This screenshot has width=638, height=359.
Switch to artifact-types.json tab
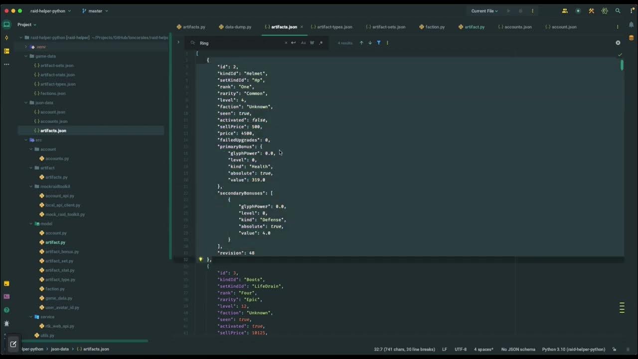point(331,27)
